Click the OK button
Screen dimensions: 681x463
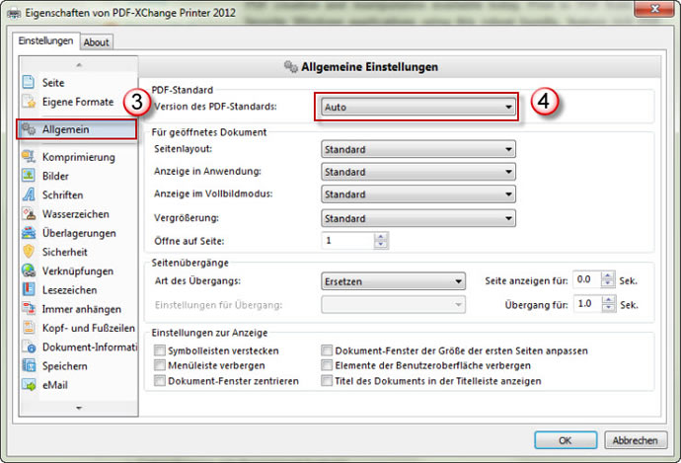pos(566,440)
